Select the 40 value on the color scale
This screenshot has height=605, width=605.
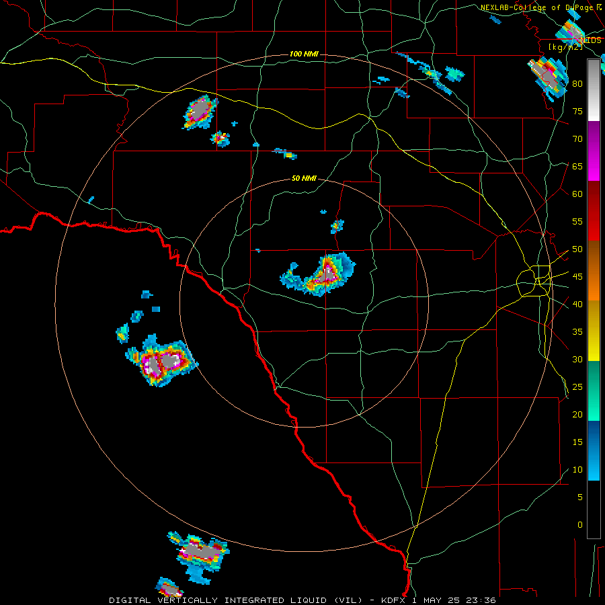point(577,304)
